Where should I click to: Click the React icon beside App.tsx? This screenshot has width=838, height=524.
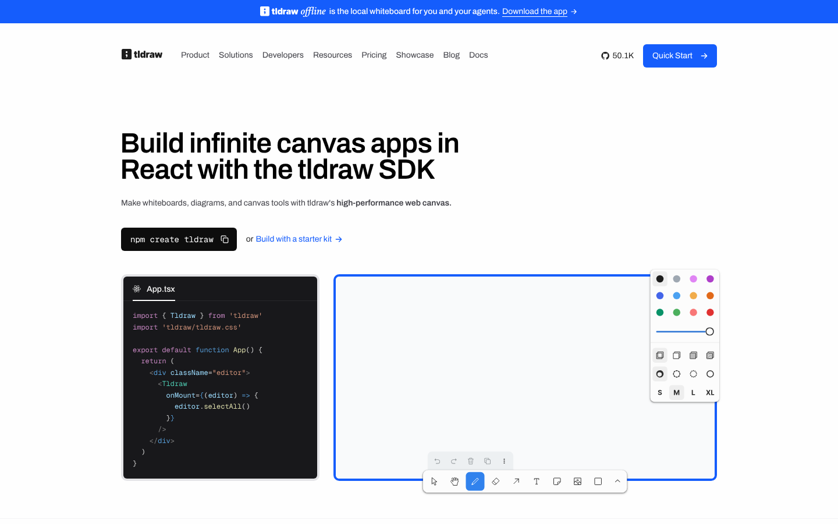click(x=137, y=289)
